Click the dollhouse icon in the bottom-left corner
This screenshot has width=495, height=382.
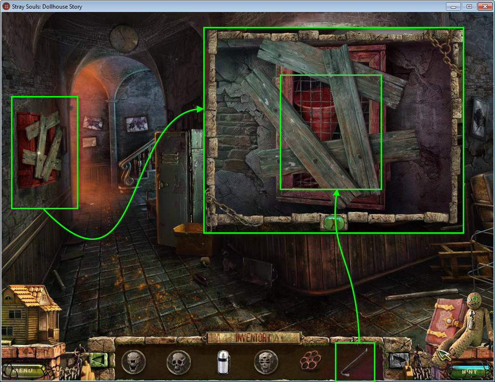point(30,312)
